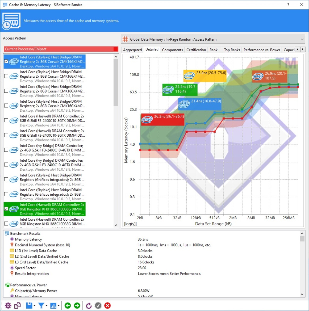The image size is (309, 311).
Task: Click the results panel scroll-down arrow
Action: coord(302,295)
